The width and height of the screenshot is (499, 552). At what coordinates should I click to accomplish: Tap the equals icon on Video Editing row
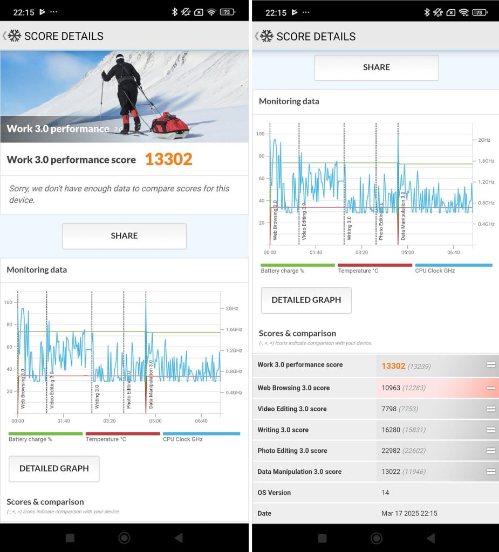491,409
